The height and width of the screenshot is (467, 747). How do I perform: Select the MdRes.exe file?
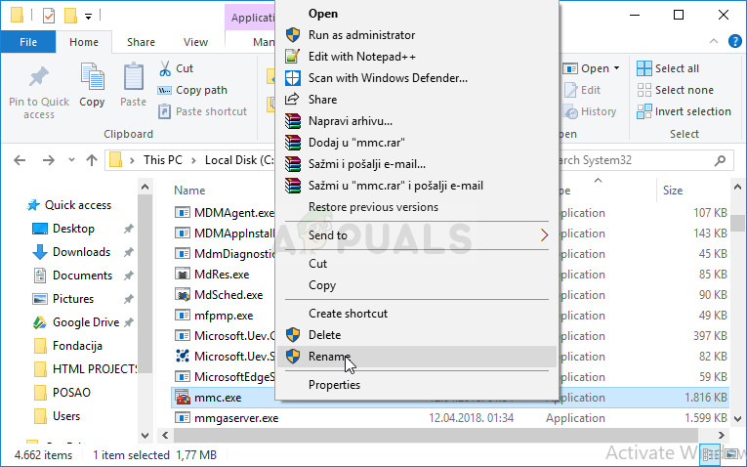(222, 275)
